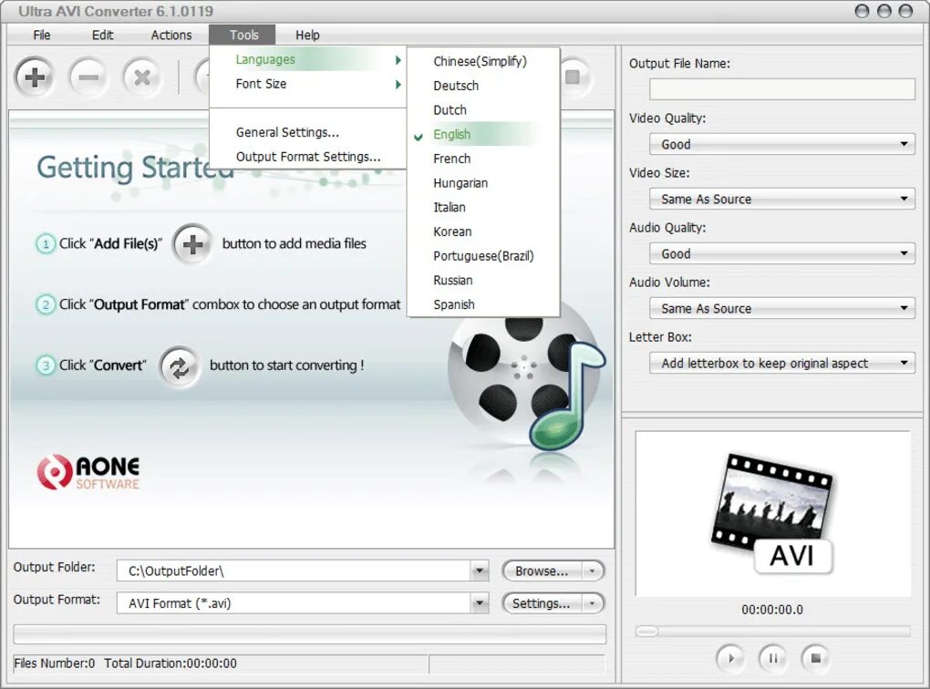Image resolution: width=930 pixels, height=689 pixels.
Task: Open Output Format Settings menu entry
Action: [x=307, y=157]
